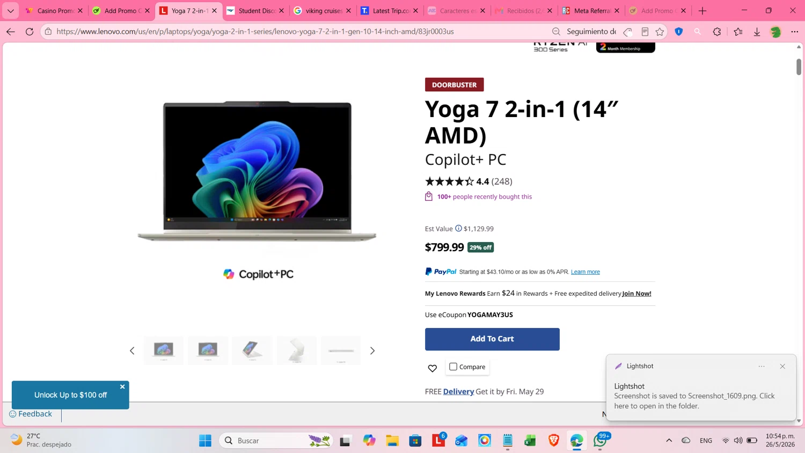Open the weather widget showing 27°C
The width and height of the screenshot is (805, 453).
coord(41,440)
